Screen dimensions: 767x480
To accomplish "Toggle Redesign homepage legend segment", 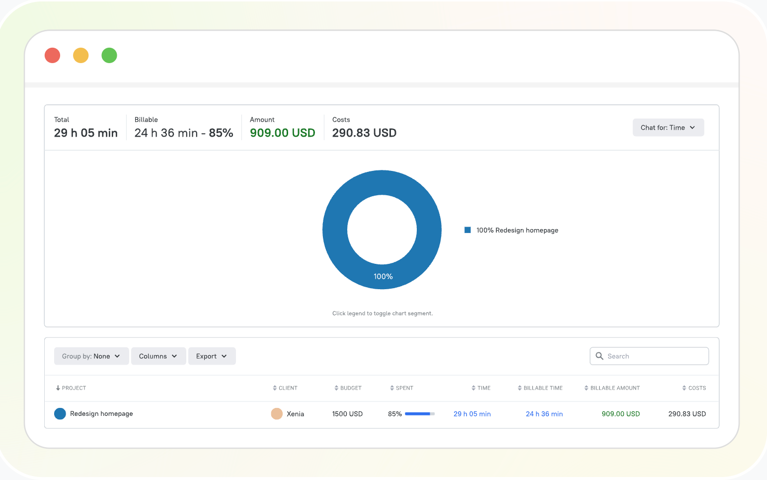I will 511,230.
